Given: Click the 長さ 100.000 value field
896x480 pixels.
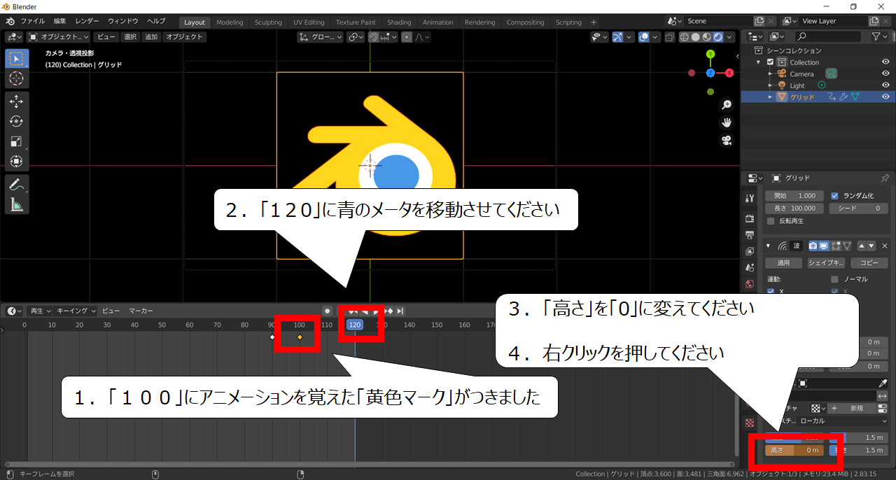Looking at the screenshot, I should [x=795, y=209].
